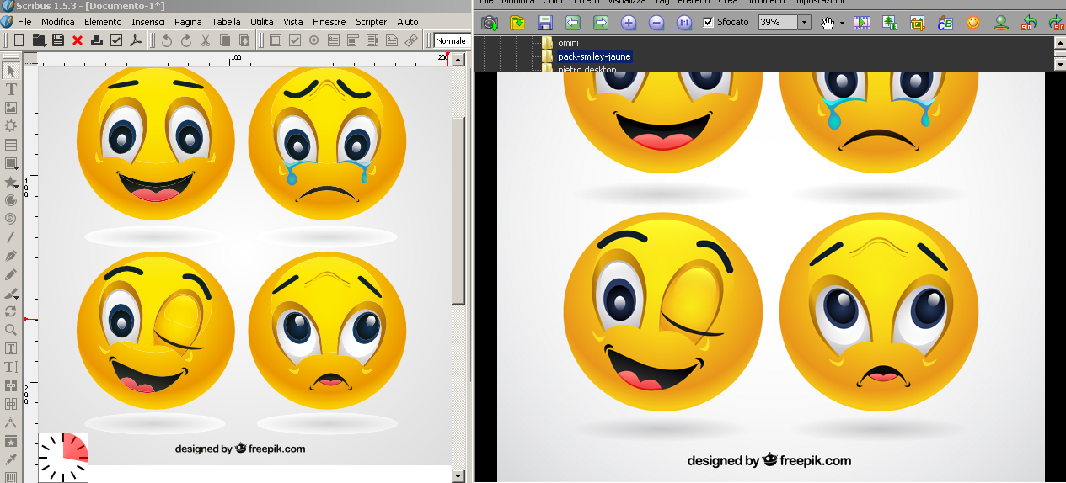Open the Modifica menu in Scribus

click(x=58, y=22)
